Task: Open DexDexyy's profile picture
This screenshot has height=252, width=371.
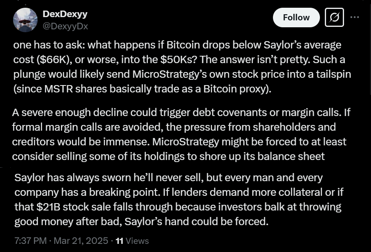Action: (25, 20)
